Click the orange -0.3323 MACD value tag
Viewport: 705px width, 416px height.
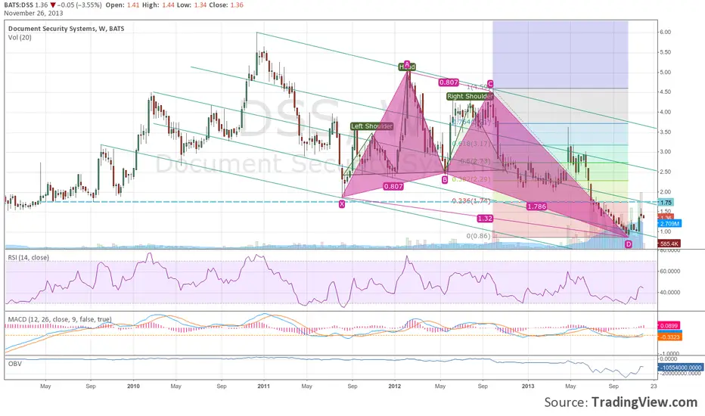[669, 337]
